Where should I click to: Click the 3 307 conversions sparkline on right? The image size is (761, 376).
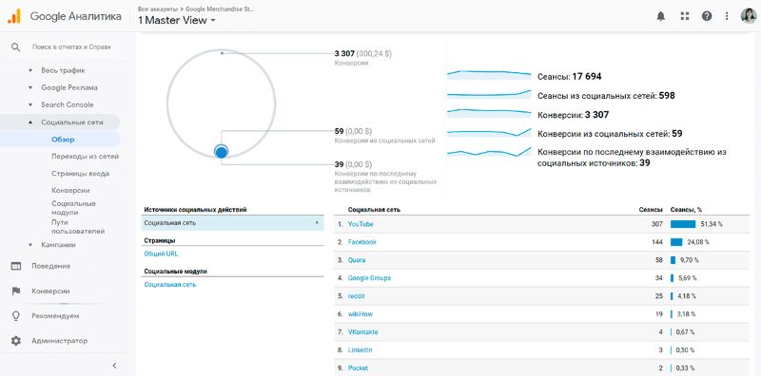[489, 113]
